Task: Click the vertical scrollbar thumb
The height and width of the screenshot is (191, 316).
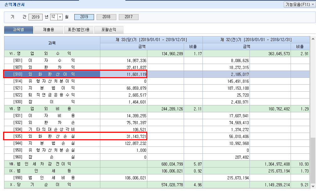Action: click(x=313, y=160)
